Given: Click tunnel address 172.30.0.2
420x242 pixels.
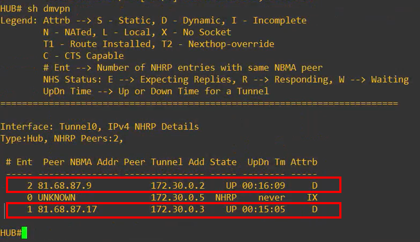Looking at the screenshot, I should [178, 185].
